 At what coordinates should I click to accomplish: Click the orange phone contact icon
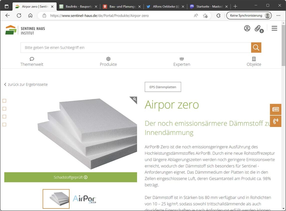[x=275, y=121]
